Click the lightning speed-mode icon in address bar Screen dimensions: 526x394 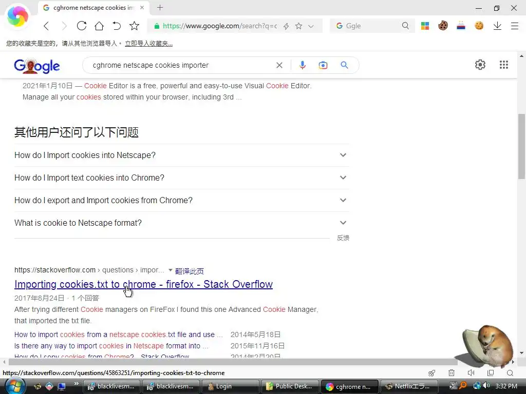[x=286, y=26]
